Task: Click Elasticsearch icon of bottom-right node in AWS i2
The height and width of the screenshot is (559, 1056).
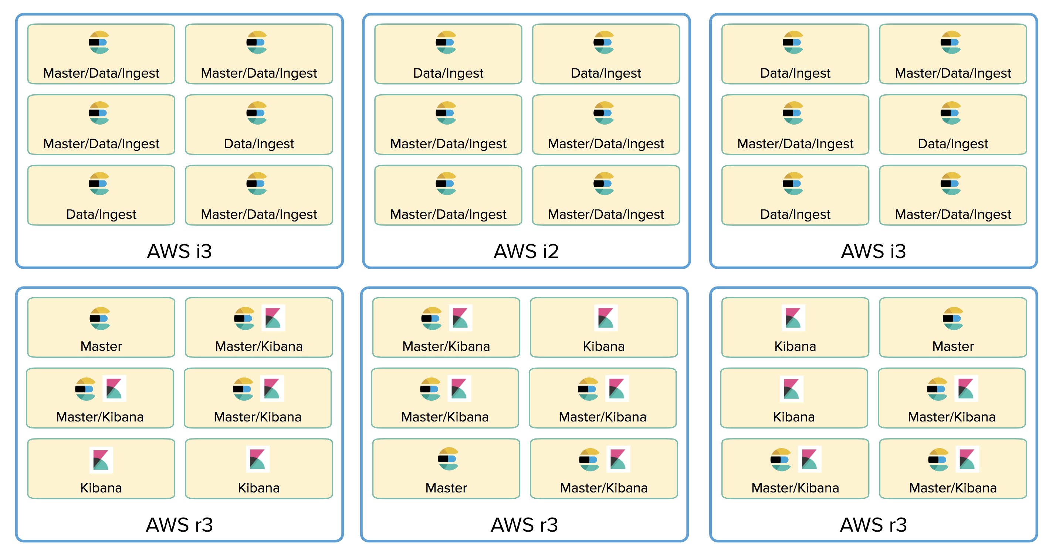Action: click(604, 183)
